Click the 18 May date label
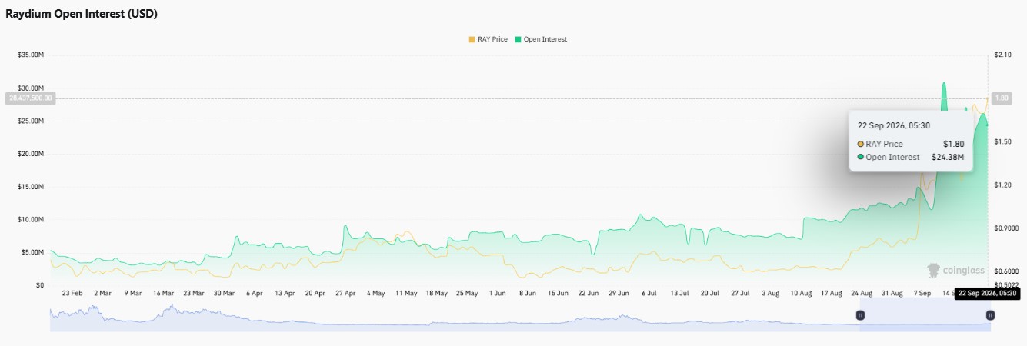Screen dimensions: 1027x346 (436, 294)
